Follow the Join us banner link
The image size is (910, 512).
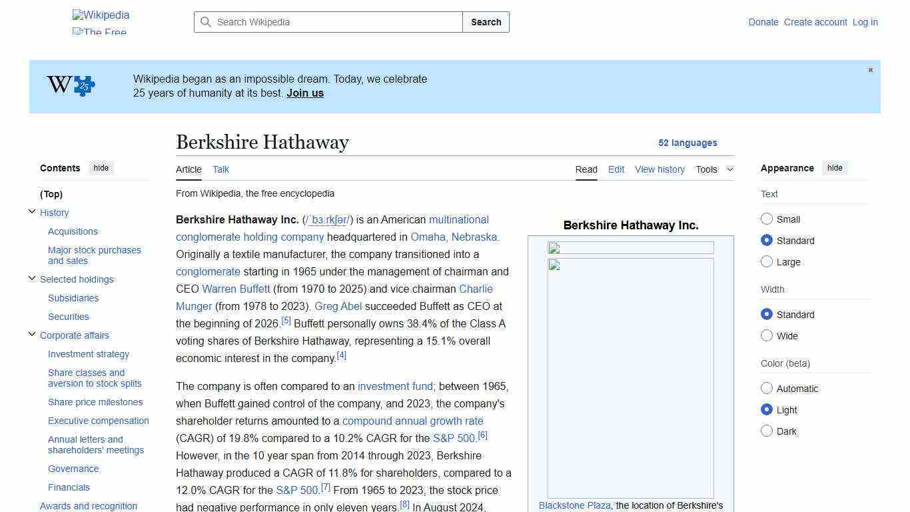point(304,93)
